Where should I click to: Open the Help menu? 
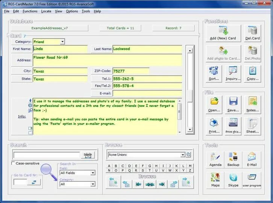97,11
